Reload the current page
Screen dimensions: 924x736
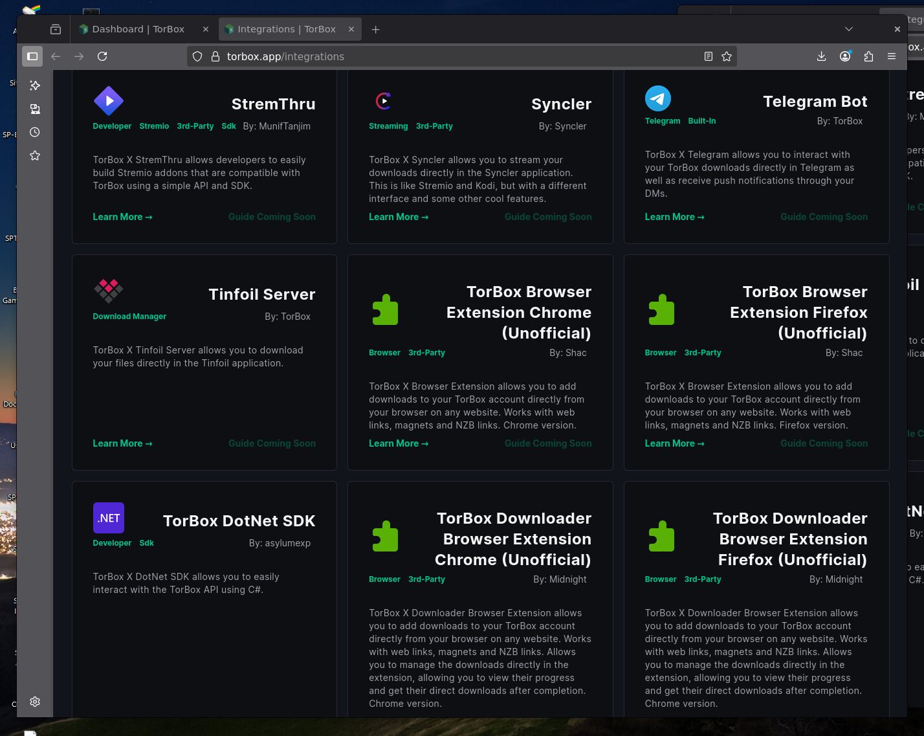click(102, 56)
